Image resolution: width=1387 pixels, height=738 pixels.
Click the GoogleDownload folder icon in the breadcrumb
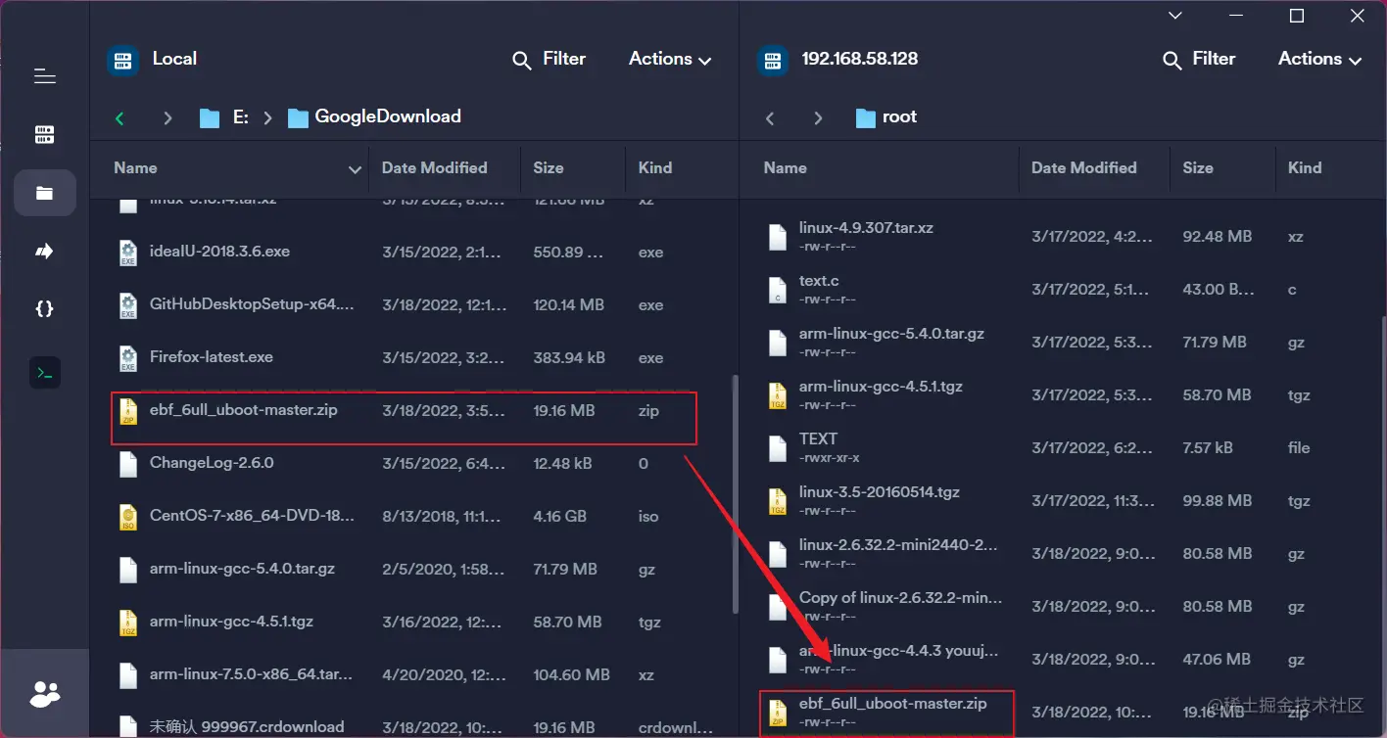(299, 117)
